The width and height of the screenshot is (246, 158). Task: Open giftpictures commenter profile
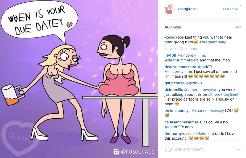click(x=174, y=83)
